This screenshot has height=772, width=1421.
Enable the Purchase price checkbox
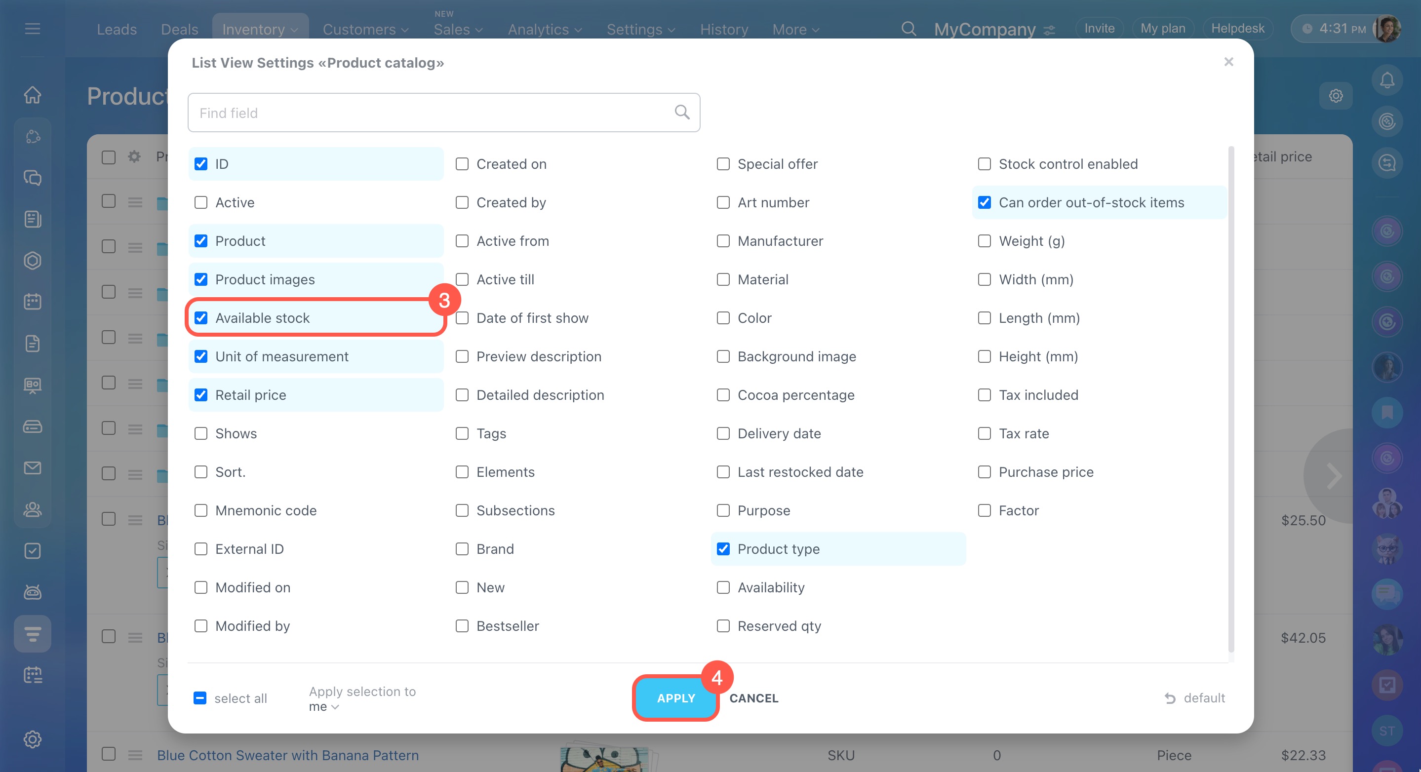coord(984,472)
